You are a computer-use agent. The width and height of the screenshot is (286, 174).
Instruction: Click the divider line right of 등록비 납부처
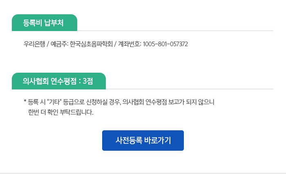click(x=175, y=31)
